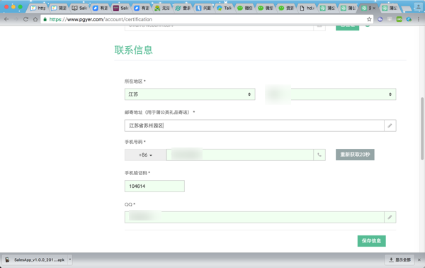
Task: Switch to the first 'Sal' tab with book icon
Action: coord(79,8)
